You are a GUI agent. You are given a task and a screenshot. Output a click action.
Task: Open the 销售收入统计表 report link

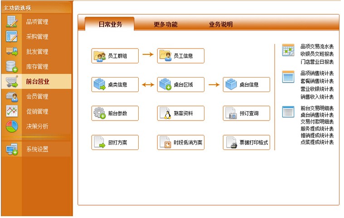coord(317,97)
